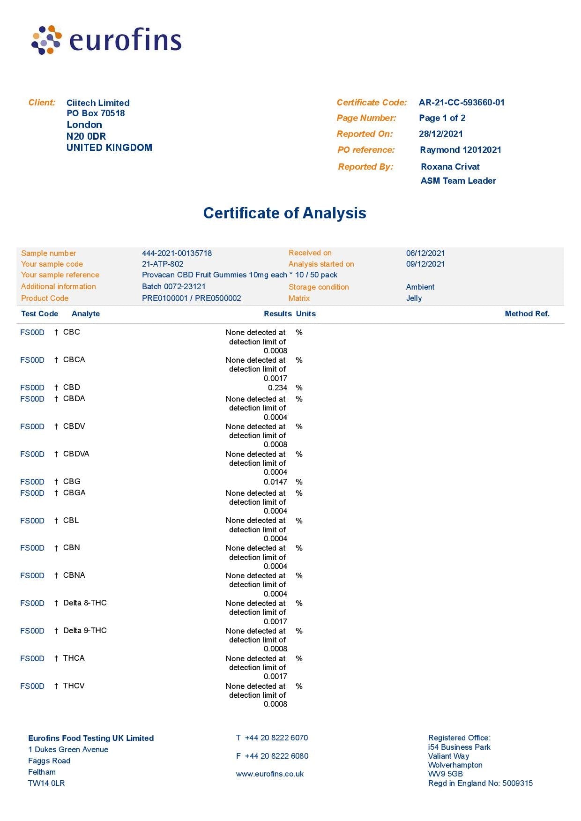Click the CBG result value 0.0147
This screenshot has width=581, height=821.
276,482
